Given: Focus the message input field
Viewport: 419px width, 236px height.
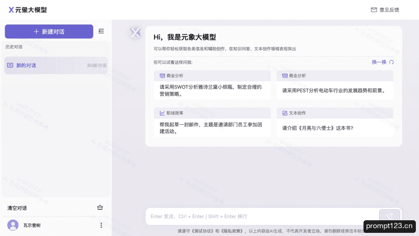Looking at the screenshot, I should coord(262,216).
